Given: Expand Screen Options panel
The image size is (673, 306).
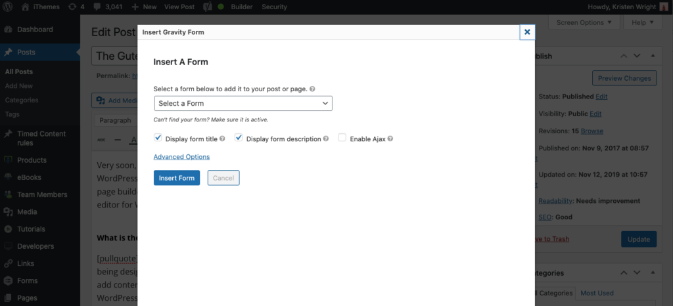Looking at the screenshot, I should (584, 22).
